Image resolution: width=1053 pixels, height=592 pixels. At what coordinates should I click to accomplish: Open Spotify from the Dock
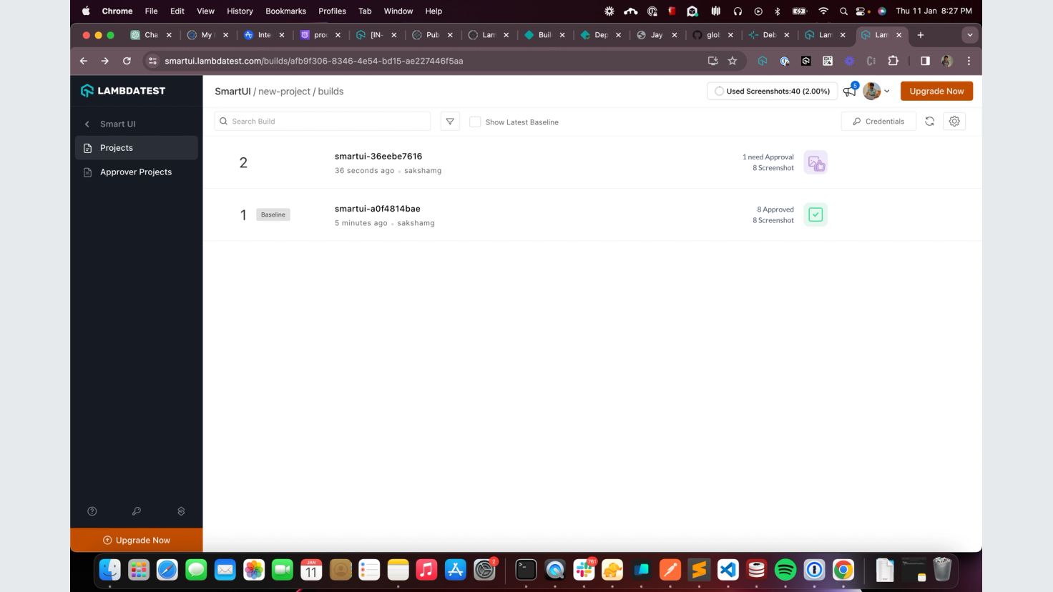(785, 570)
